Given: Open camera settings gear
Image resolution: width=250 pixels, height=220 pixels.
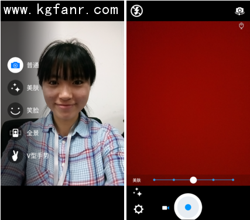Looking at the screenshot, I should (x=139, y=209).
